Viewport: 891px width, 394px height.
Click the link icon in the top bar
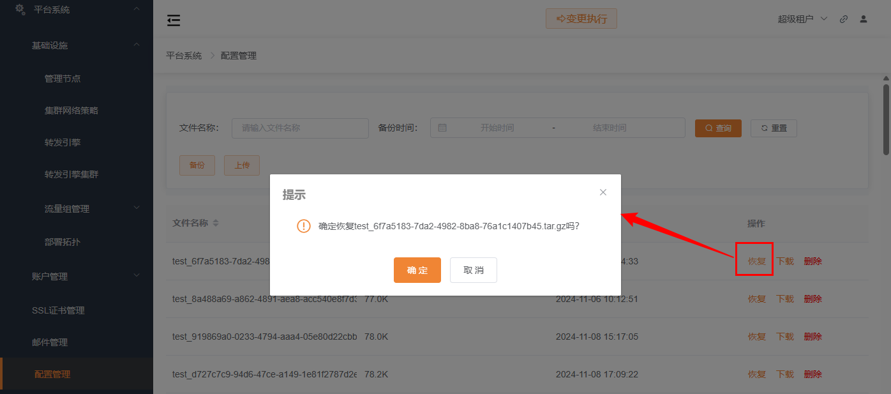tap(843, 19)
